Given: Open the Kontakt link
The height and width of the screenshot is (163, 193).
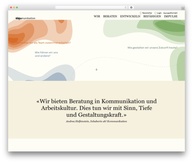Looking at the screenshot, I should coord(171,13).
